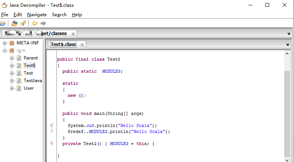Screen dimensions: 294x162
Task: Select TestJava in the class tree
Action: point(33,81)
